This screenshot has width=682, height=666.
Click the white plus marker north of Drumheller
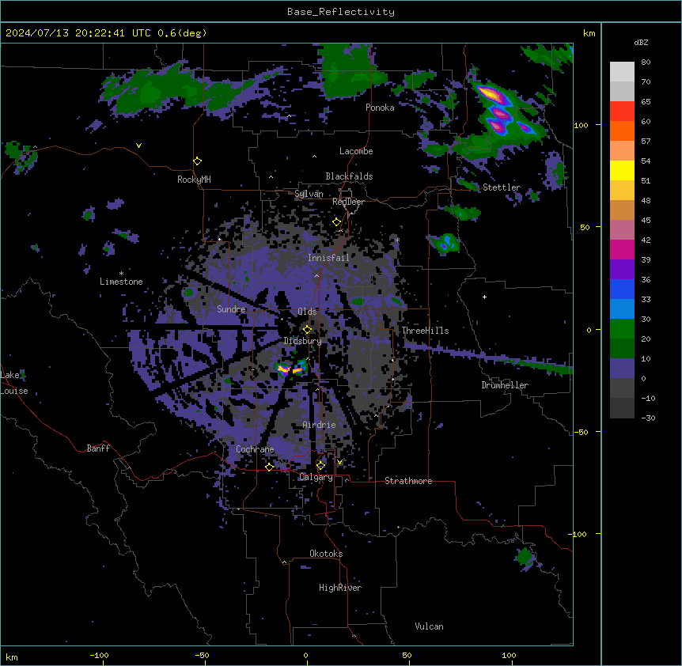pyautogui.click(x=484, y=297)
